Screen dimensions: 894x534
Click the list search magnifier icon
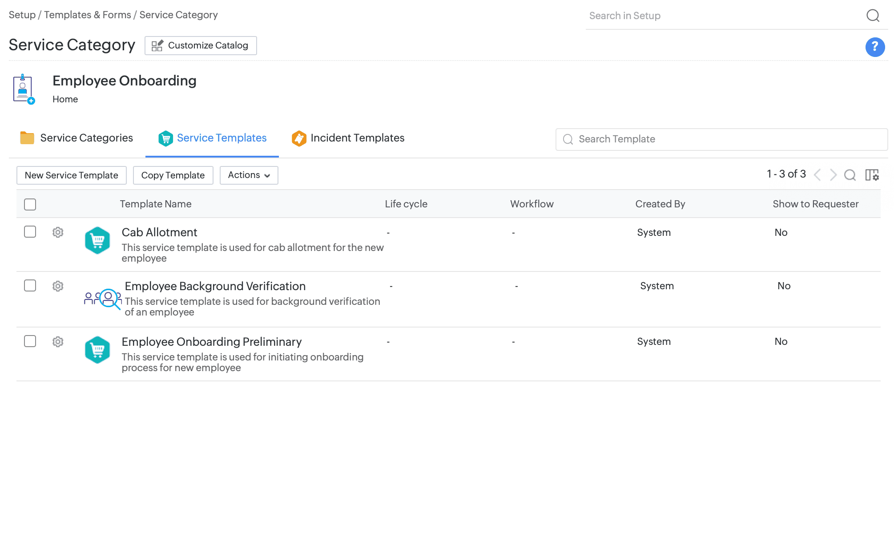coord(850,175)
